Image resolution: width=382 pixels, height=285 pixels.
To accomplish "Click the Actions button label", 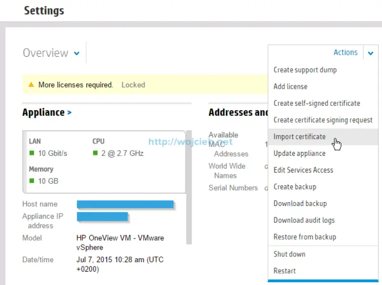I will point(345,52).
